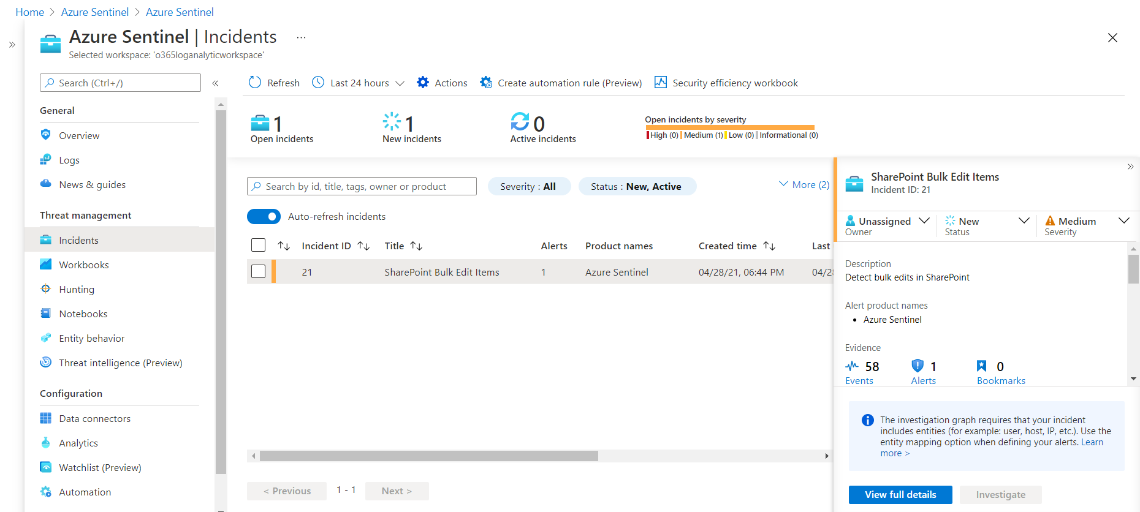Expand the Unassigned owner dropdown
This screenshot has height=512, width=1140.
tap(924, 220)
